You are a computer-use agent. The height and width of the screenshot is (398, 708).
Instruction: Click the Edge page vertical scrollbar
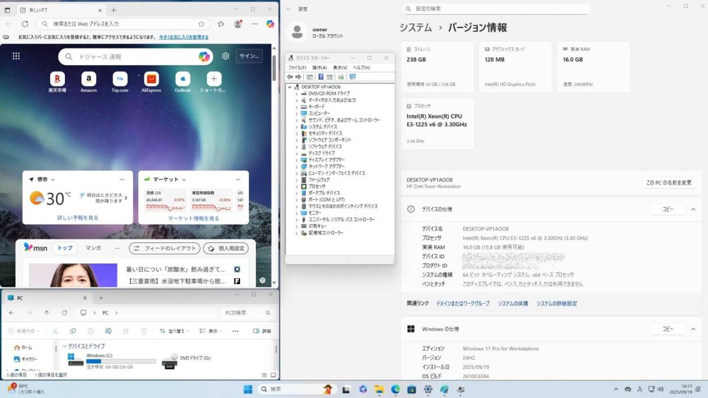(x=274, y=67)
